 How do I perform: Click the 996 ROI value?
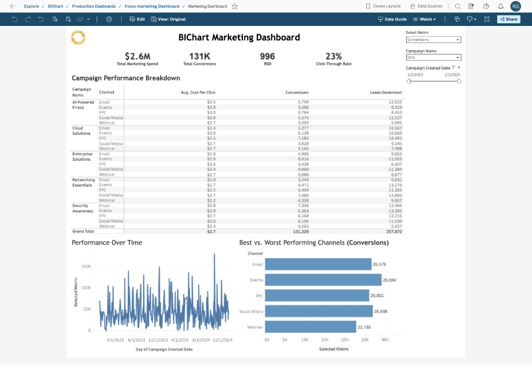coord(268,56)
